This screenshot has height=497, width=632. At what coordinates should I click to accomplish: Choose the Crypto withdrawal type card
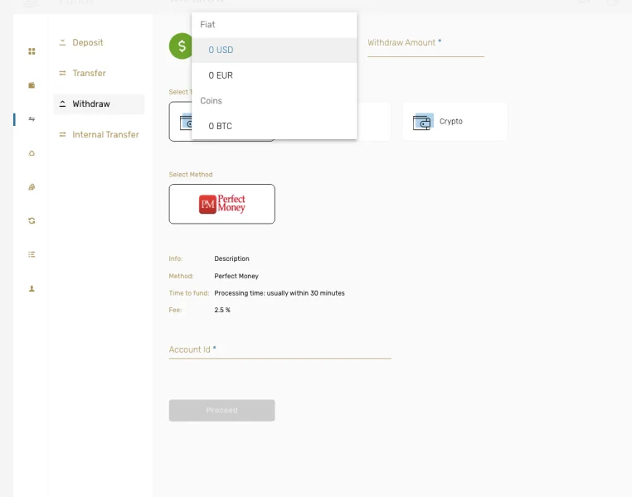(455, 122)
